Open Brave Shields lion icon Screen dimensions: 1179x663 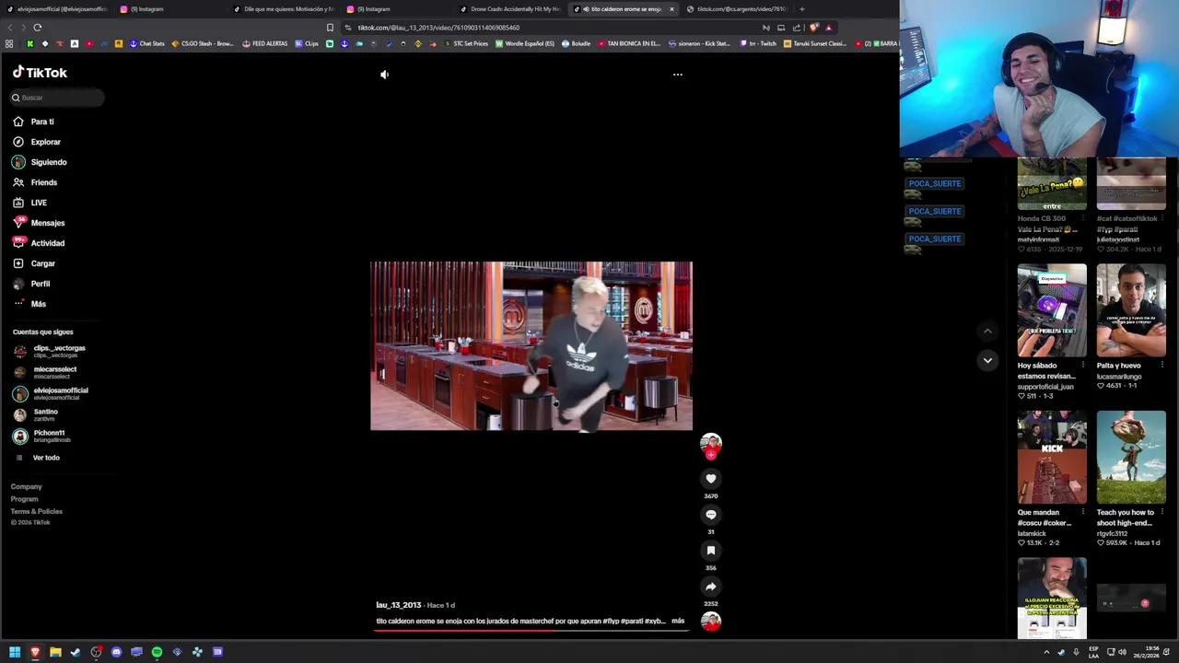tap(813, 28)
